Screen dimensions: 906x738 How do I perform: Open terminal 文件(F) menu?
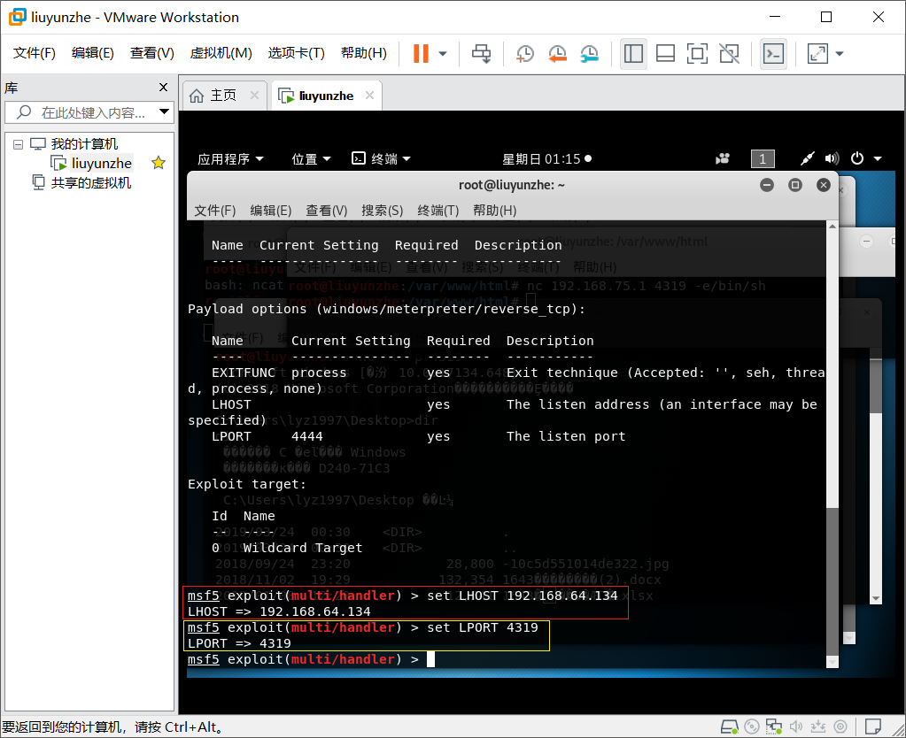coord(215,211)
